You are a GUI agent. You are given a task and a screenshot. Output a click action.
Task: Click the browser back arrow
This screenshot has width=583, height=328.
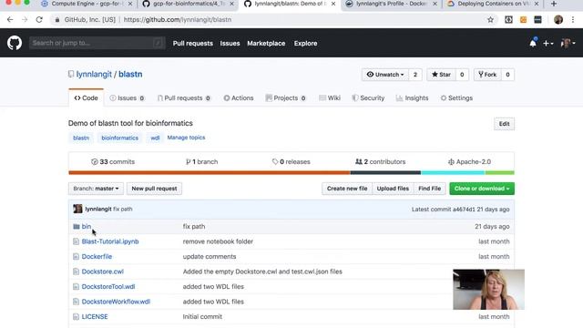(x=10, y=20)
